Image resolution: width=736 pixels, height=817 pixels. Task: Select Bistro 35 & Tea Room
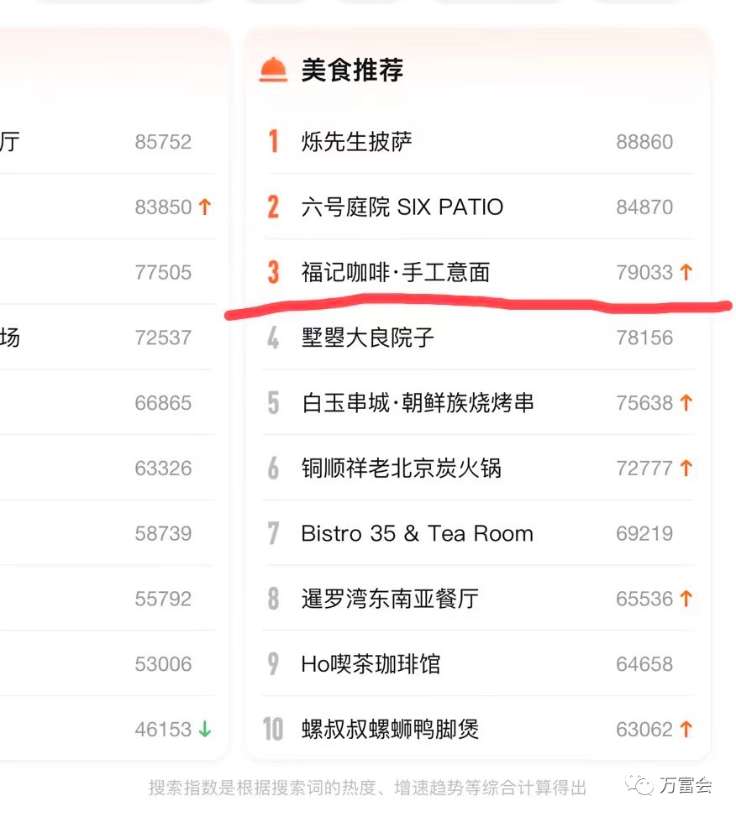point(418,533)
